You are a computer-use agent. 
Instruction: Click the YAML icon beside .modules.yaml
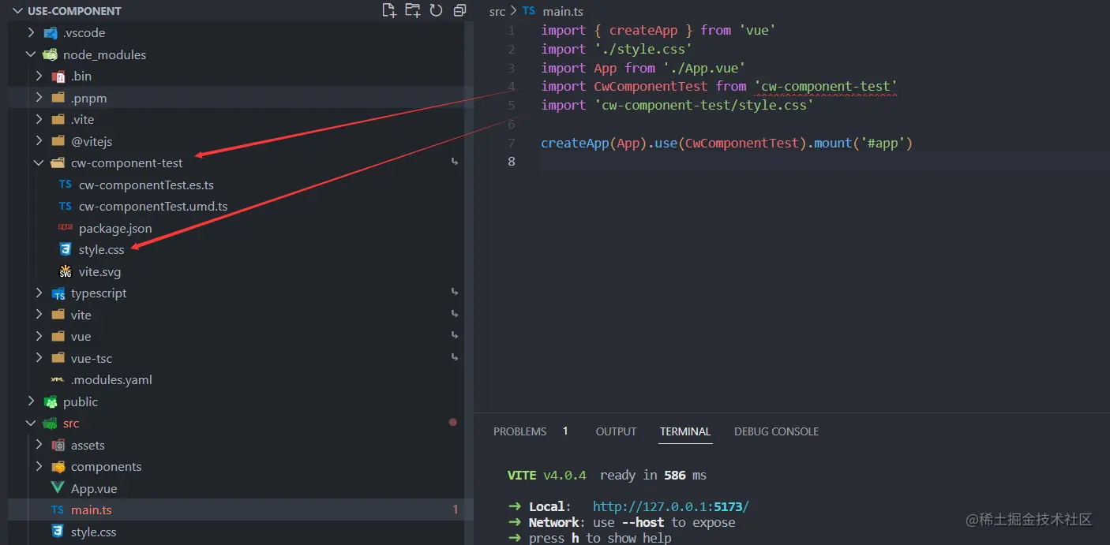[58, 380]
